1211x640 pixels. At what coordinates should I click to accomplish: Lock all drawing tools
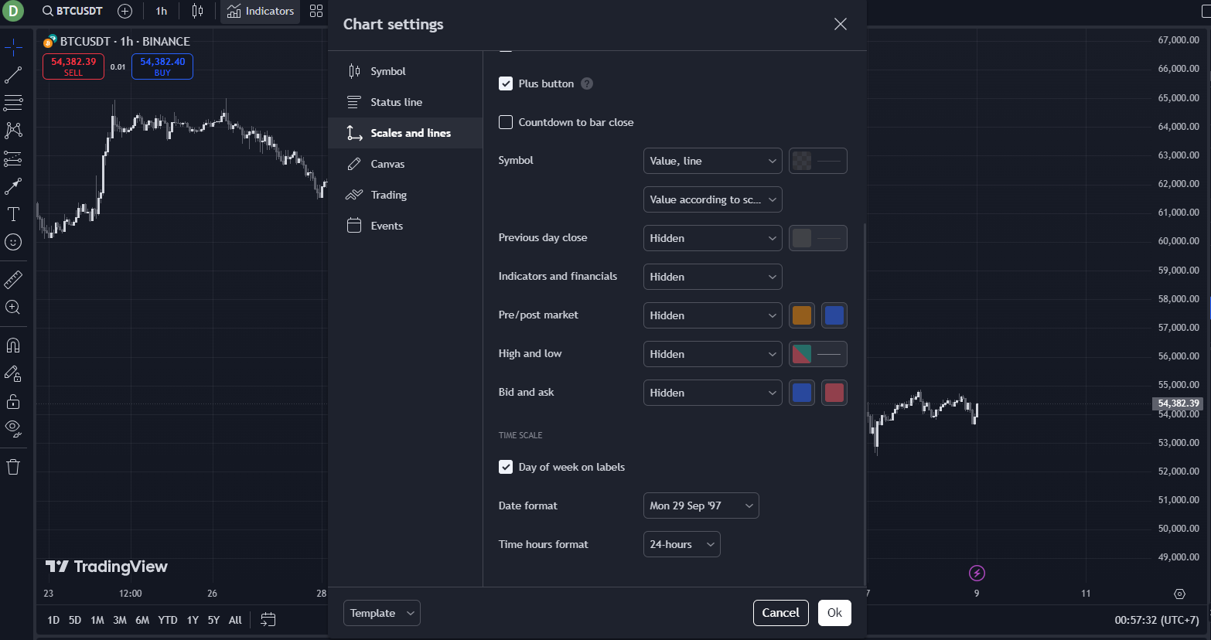click(13, 401)
